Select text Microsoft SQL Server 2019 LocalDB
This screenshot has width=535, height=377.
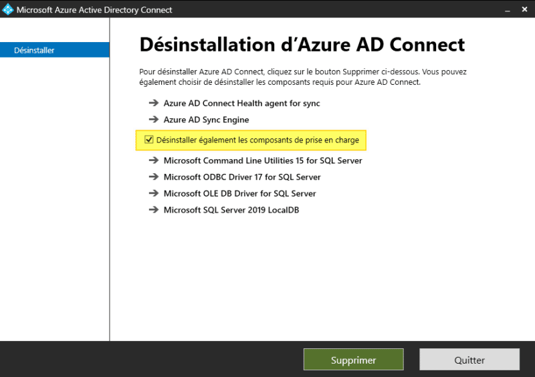pos(231,210)
